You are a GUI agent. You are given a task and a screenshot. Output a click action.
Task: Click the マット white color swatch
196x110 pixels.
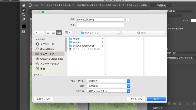click(x=193, y=21)
